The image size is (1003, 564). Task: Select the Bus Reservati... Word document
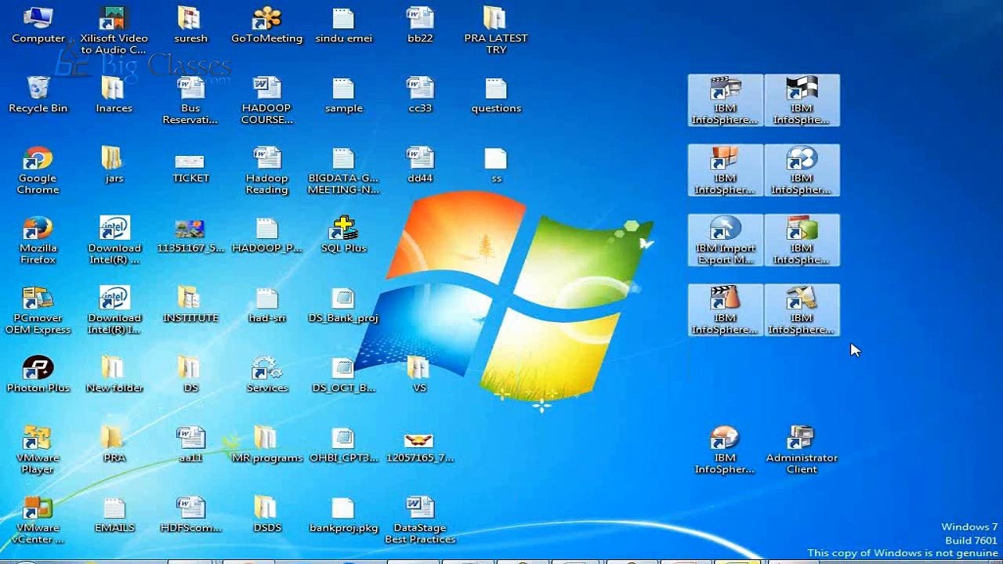tap(190, 101)
